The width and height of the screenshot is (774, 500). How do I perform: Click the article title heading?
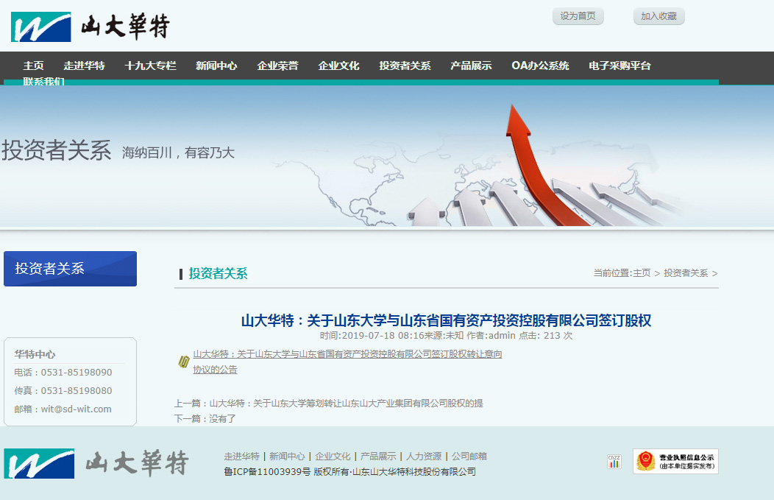[447, 320]
